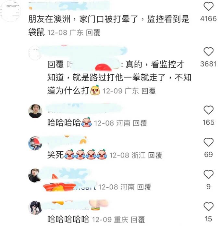Tap the 4166 like count

(x=208, y=19)
